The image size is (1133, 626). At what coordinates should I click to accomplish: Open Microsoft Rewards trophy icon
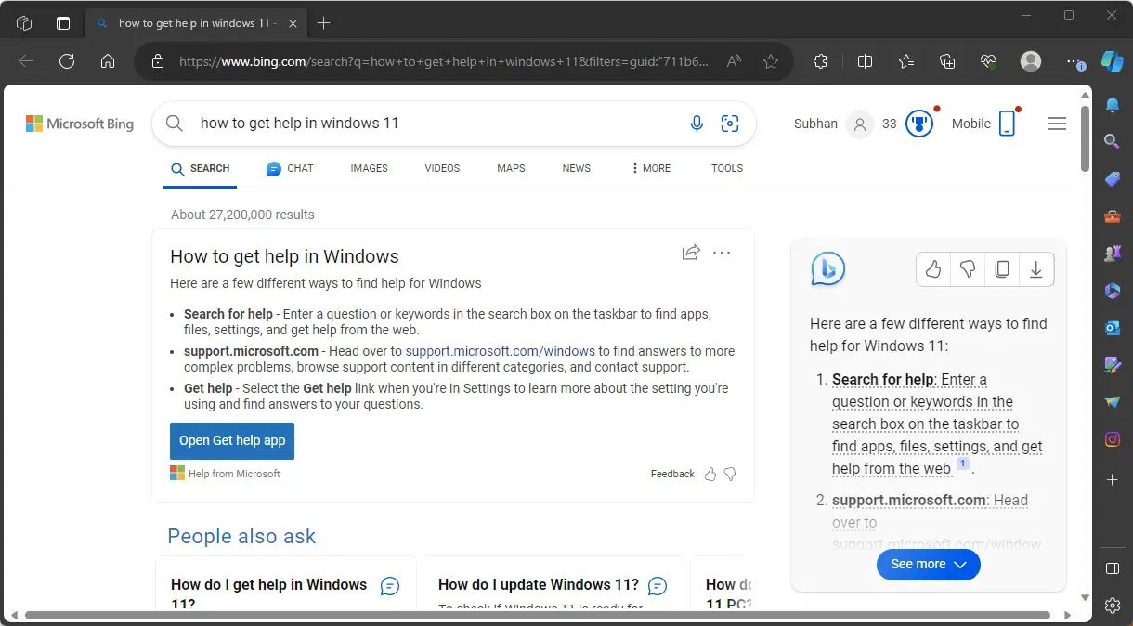pos(919,124)
